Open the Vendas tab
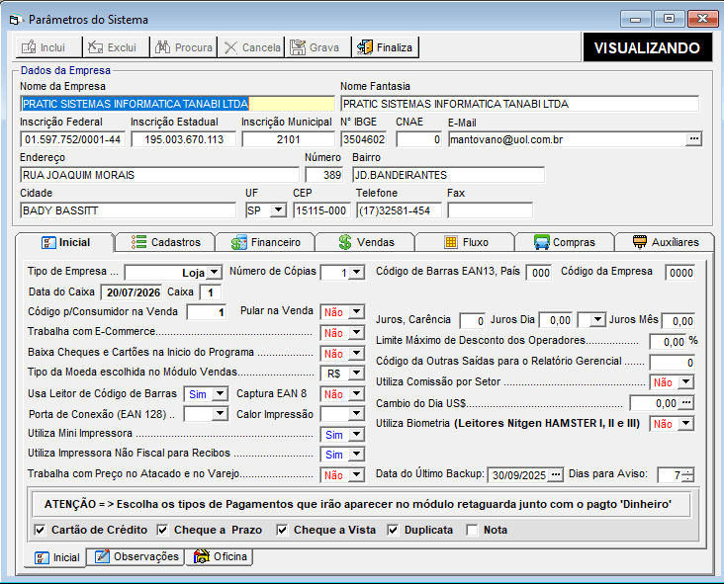The image size is (724, 584). pos(366,242)
